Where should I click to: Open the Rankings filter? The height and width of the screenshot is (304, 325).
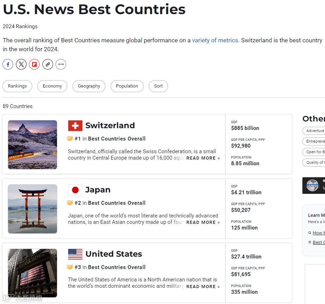tap(17, 86)
